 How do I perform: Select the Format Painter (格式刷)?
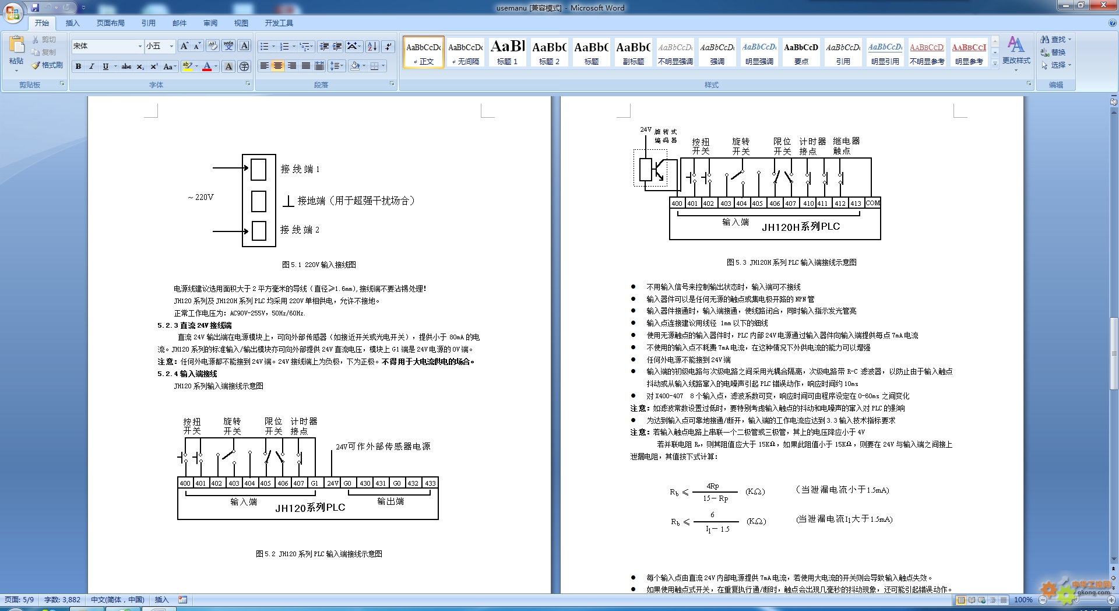tap(47, 65)
